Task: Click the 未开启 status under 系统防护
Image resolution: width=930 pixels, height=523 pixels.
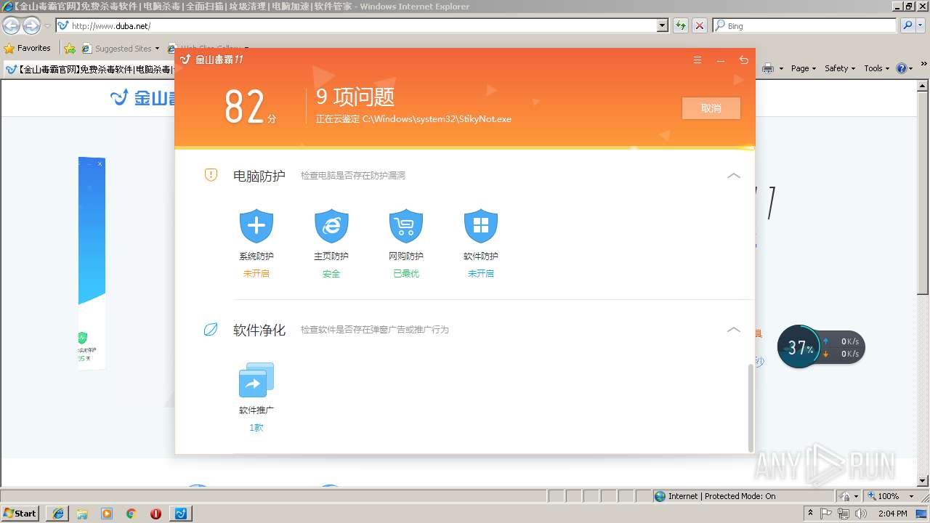Action: [x=256, y=274]
